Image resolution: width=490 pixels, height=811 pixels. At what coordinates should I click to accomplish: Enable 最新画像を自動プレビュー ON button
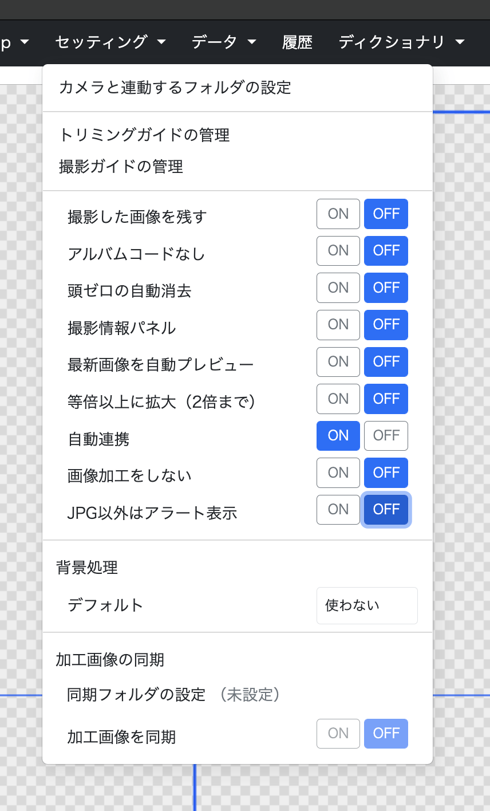[338, 362]
